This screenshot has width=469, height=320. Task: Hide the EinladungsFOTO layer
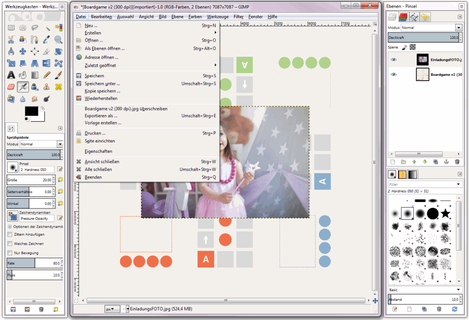(393, 60)
